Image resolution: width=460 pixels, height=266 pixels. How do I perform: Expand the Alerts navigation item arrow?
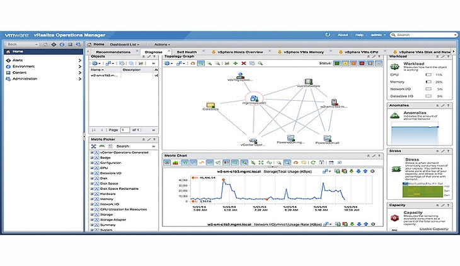click(x=80, y=60)
